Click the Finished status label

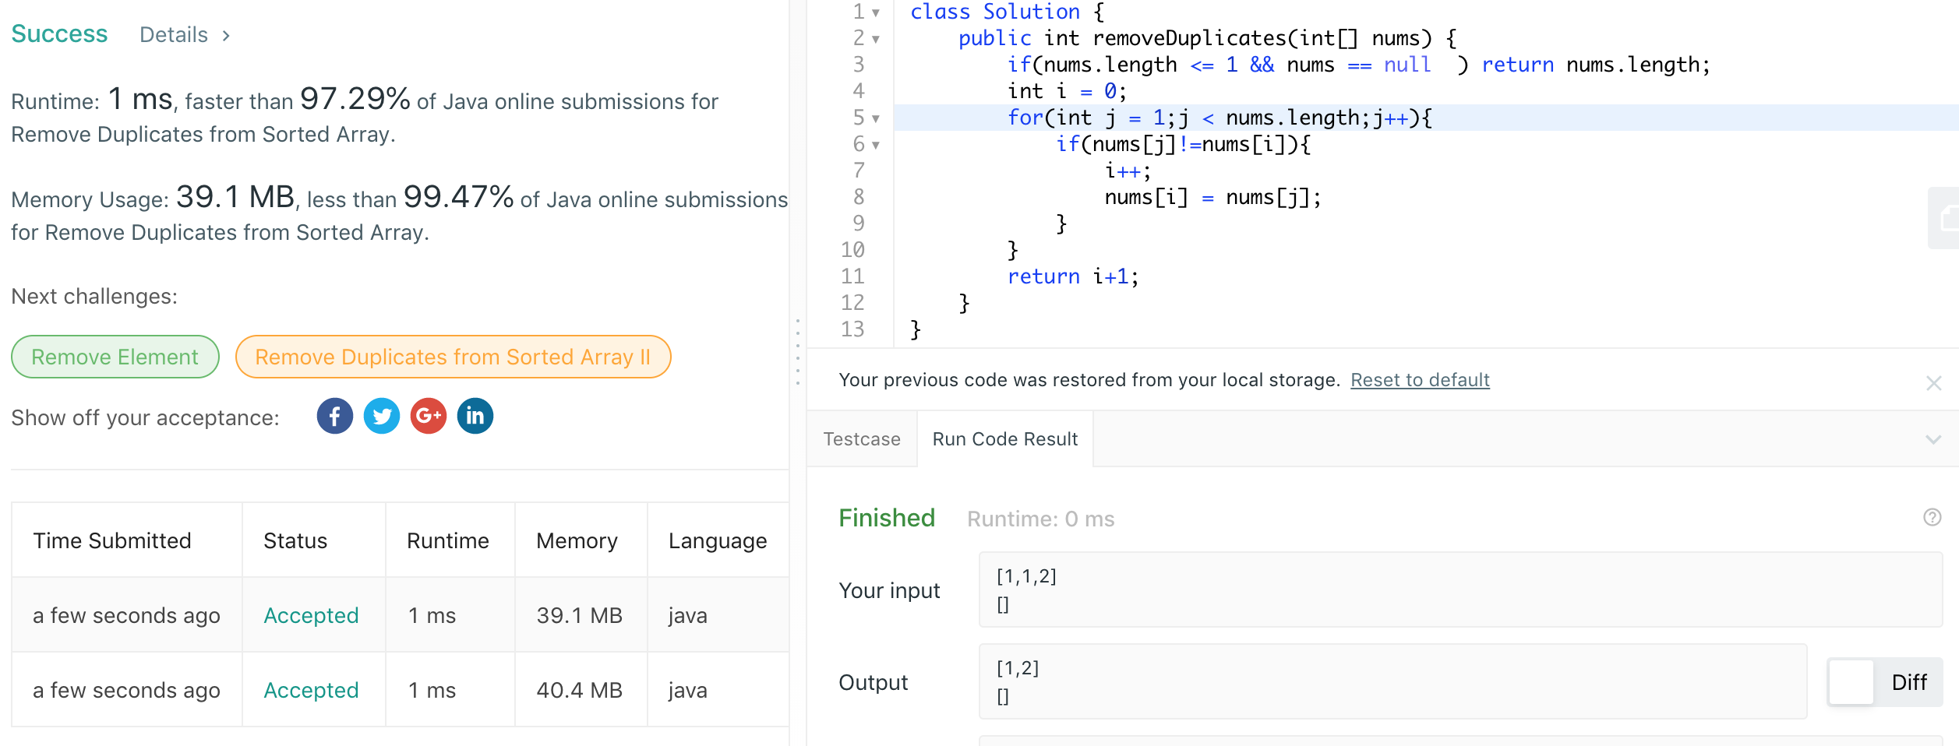point(887,518)
